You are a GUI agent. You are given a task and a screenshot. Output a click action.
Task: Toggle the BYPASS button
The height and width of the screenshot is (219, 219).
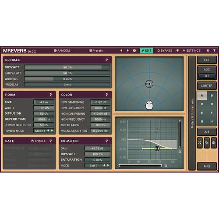pyautogui.click(x=165, y=51)
